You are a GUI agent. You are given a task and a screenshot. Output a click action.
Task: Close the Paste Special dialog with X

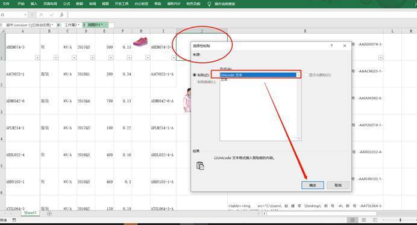[345, 46]
